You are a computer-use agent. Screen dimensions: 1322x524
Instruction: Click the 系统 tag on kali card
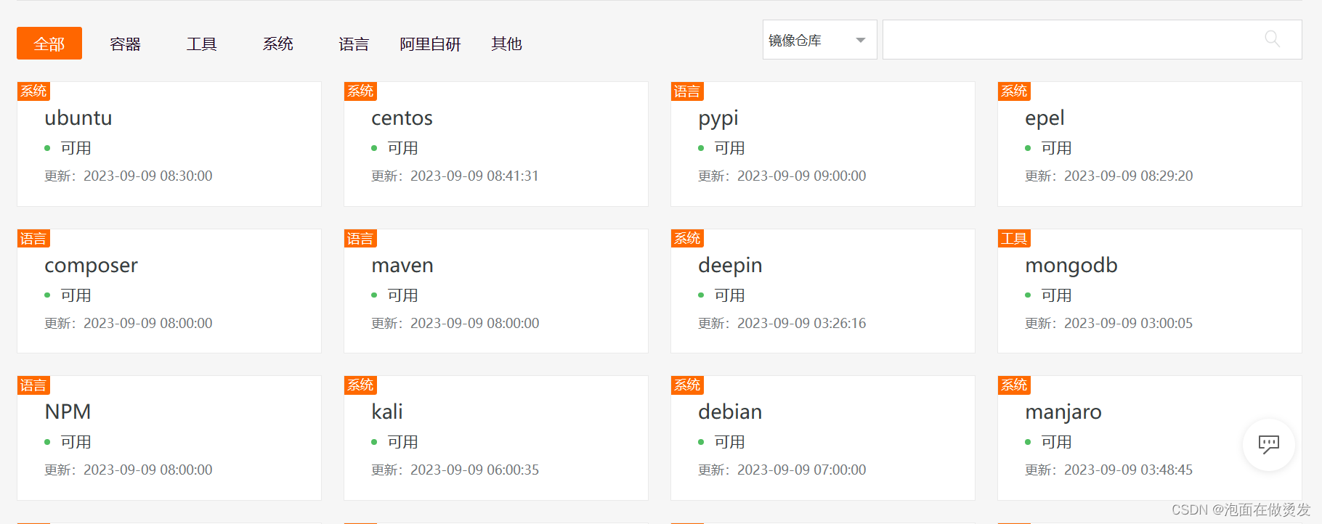(360, 385)
